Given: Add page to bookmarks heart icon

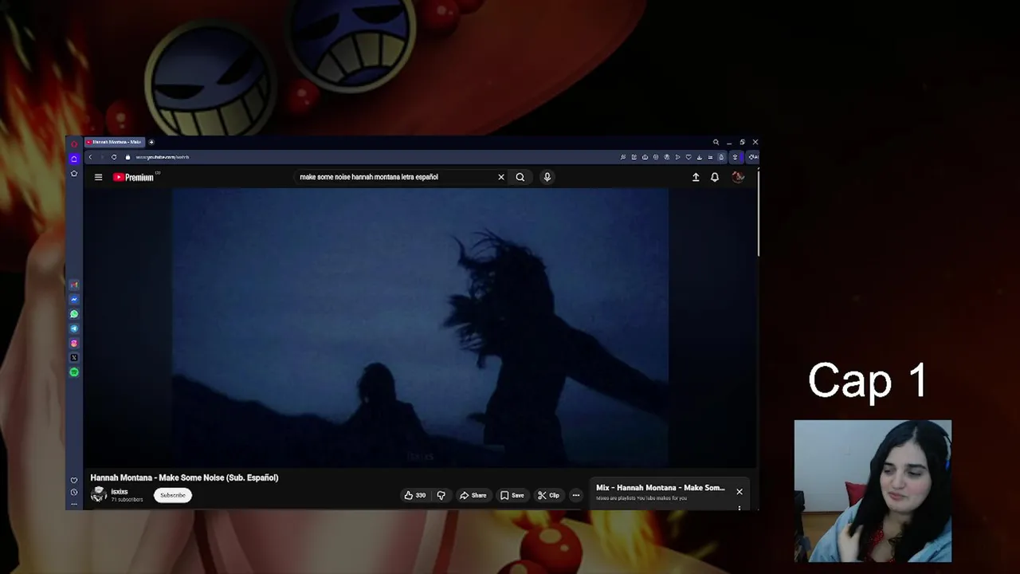Looking at the screenshot, I should click(688, 157).
